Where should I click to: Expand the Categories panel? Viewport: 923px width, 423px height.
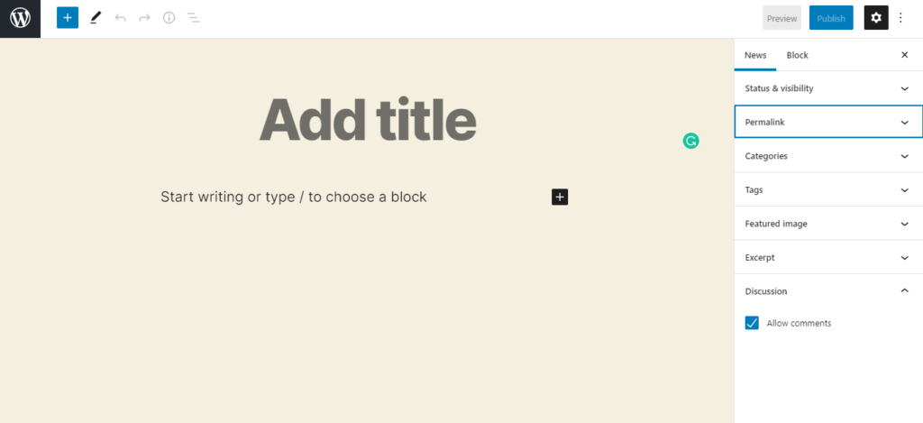coord(828,156)
